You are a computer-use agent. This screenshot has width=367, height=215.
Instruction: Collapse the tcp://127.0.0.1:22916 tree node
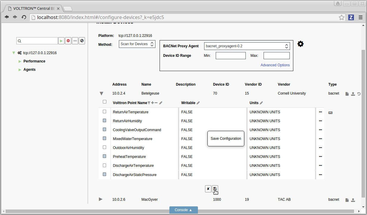(x=14, y=53)
